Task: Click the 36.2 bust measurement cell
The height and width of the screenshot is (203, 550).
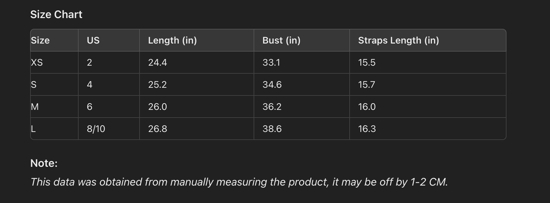Action: point(272,107)
